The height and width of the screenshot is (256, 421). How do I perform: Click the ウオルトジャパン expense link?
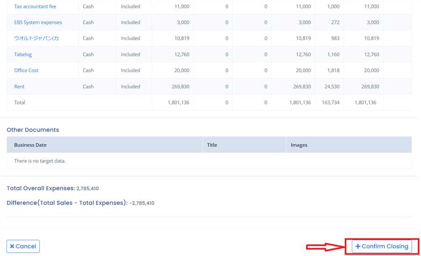coord(36,38)
